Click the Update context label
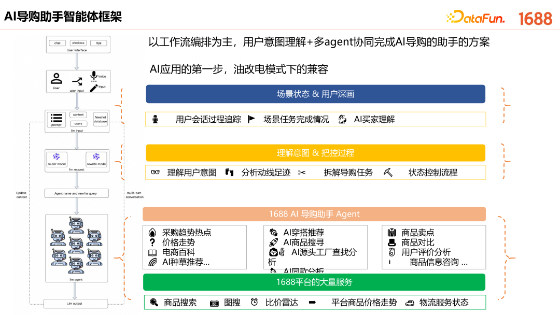 coord(21,195)
